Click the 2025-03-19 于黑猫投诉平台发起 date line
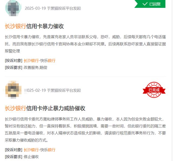 click(53, 8)
